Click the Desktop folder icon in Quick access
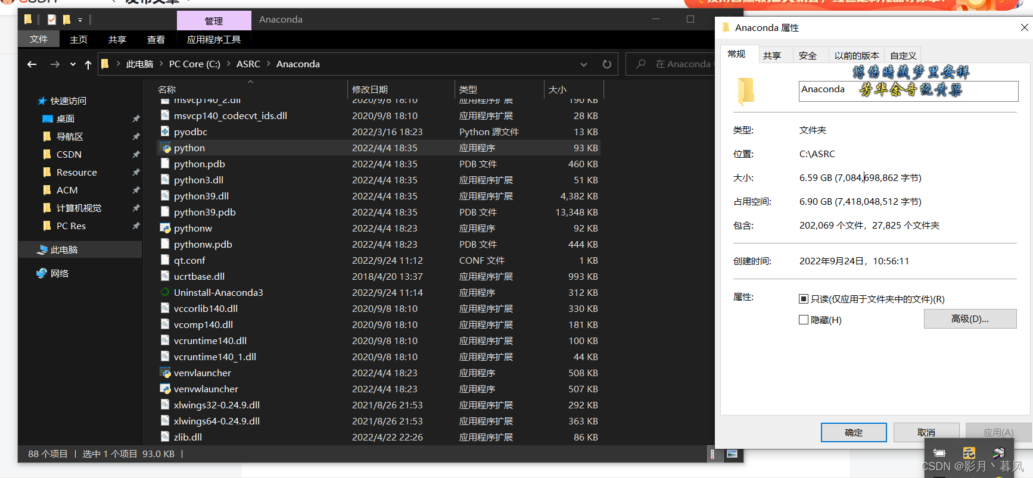Viewport: 1033px width, 478px height. point(48,118)
